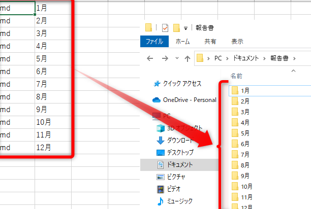This screenshot has width=311, height=209.
Task: Click PC in the address bar breadcrumb
Action: [218, 58]
